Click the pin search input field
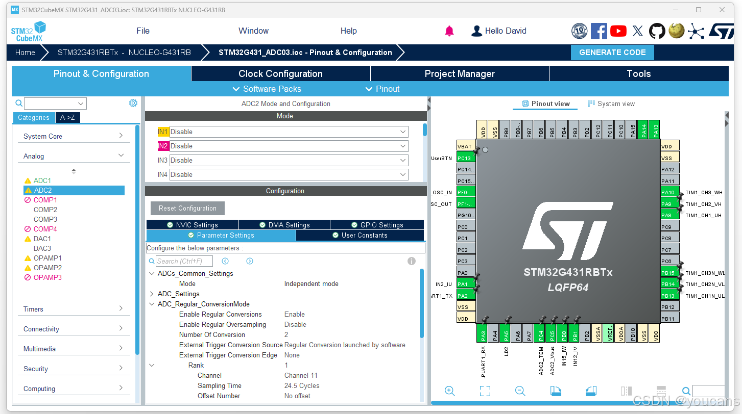This screenshot has width=742, height=414. pos(708,391)
